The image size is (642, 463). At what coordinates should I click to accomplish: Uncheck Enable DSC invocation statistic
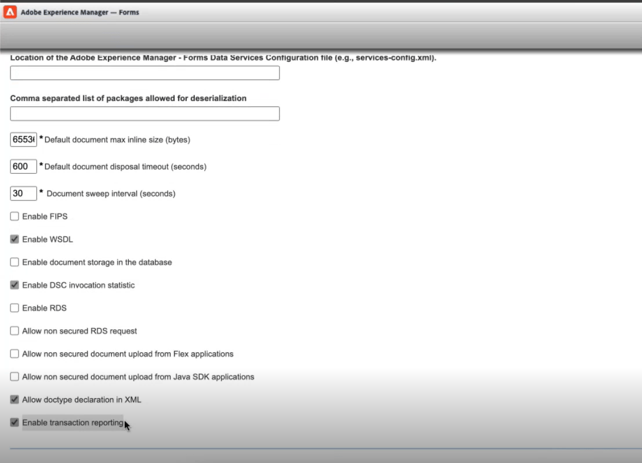click(14, 285)
